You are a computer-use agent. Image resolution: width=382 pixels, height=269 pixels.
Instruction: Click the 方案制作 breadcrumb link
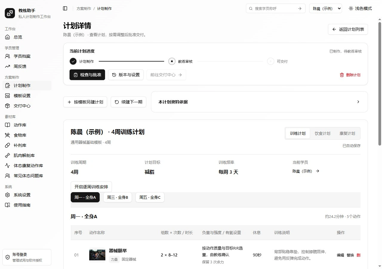[x=84, y=8]
